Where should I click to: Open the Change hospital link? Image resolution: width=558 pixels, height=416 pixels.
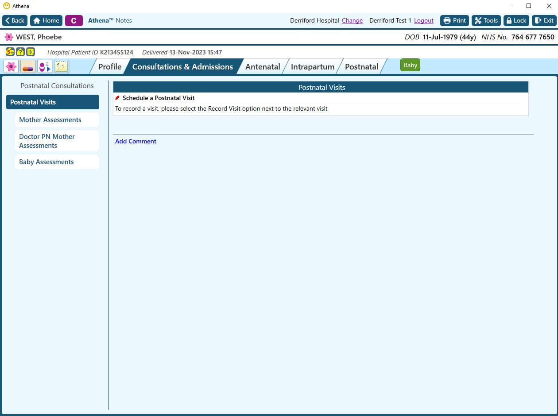click(352, 20)
